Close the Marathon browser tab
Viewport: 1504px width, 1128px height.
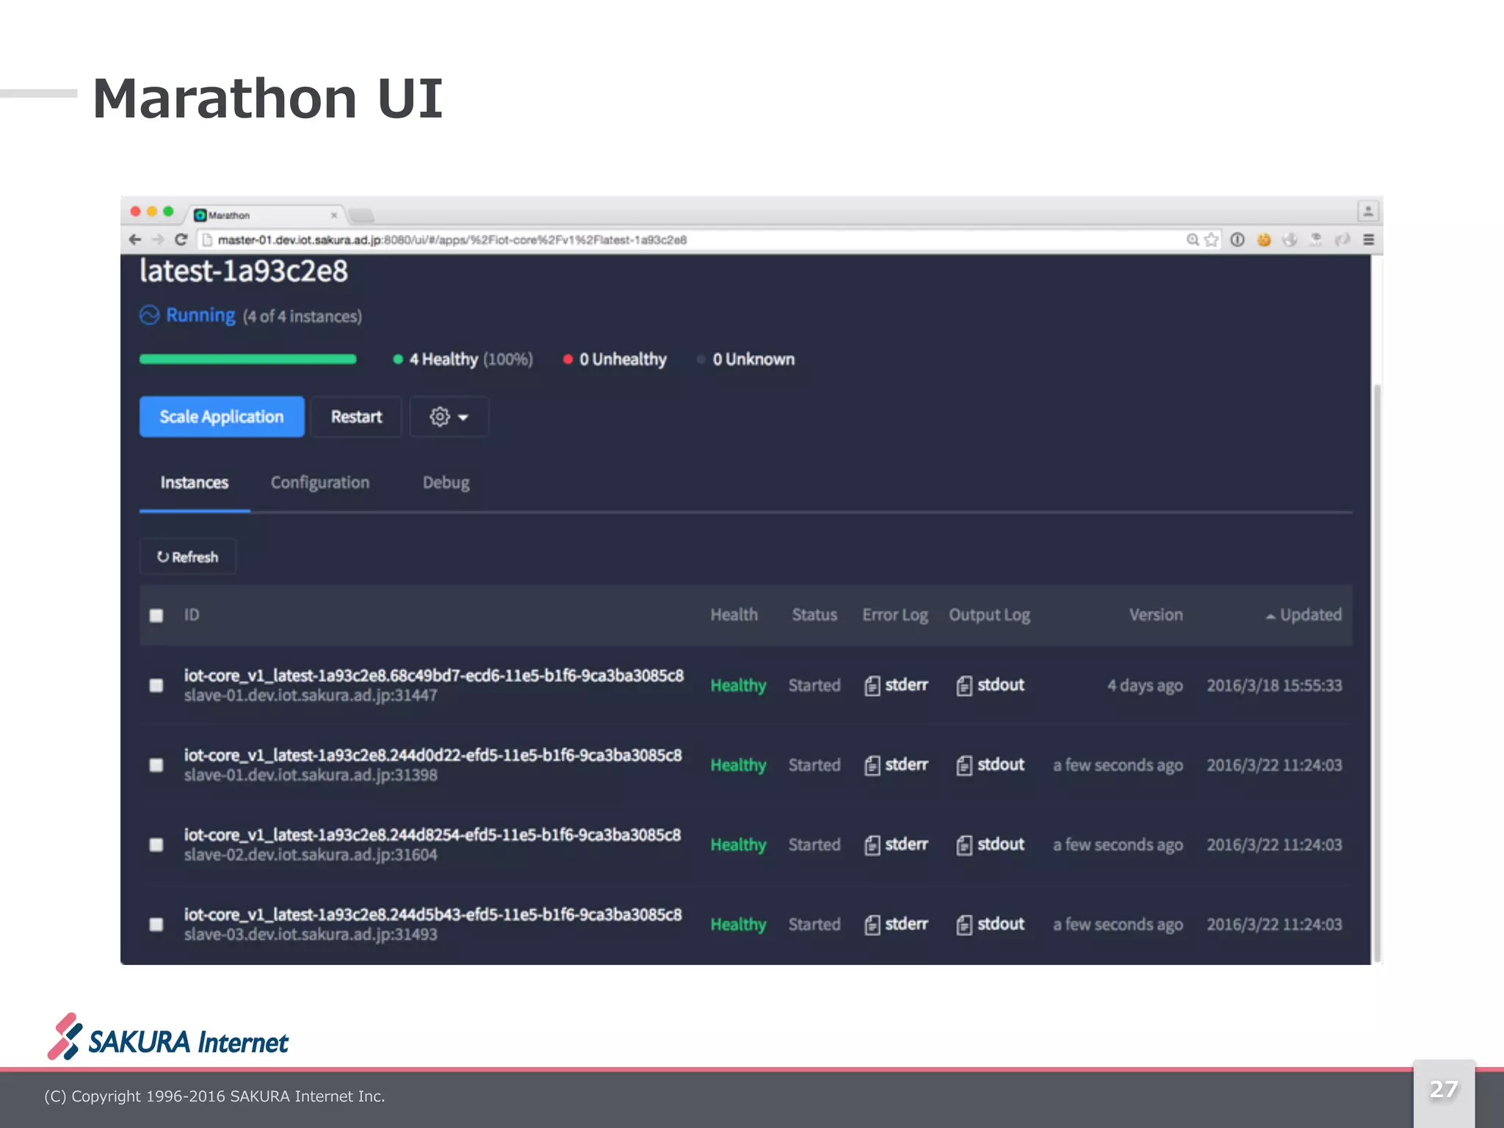pos(334,215)
